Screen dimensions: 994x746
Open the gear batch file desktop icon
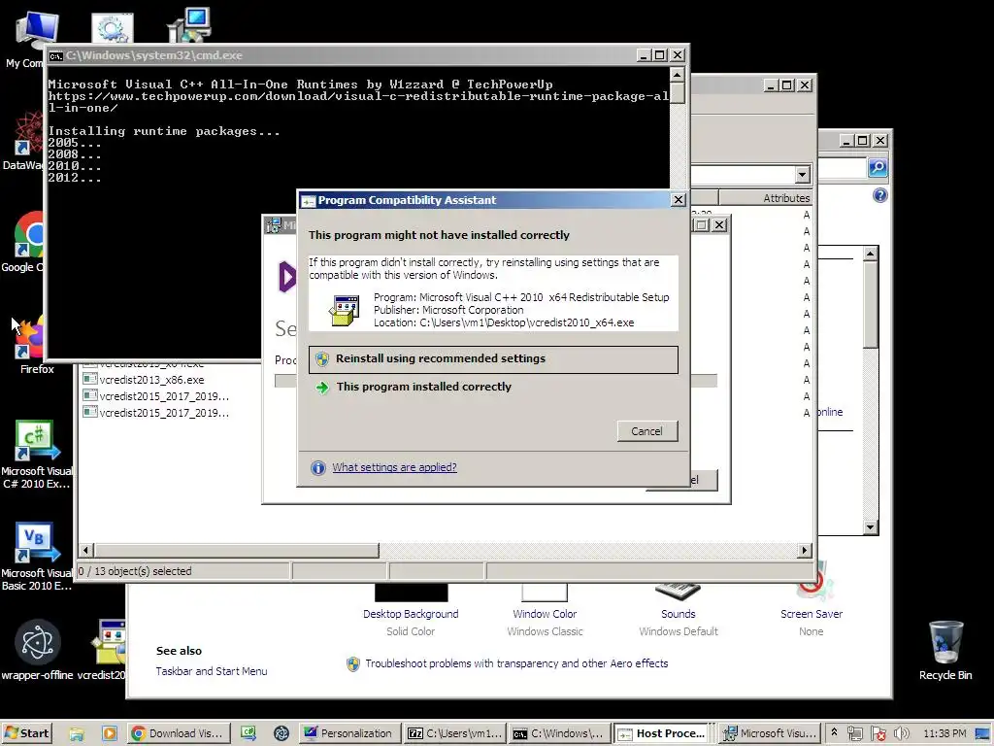click(x=113, y=28)
